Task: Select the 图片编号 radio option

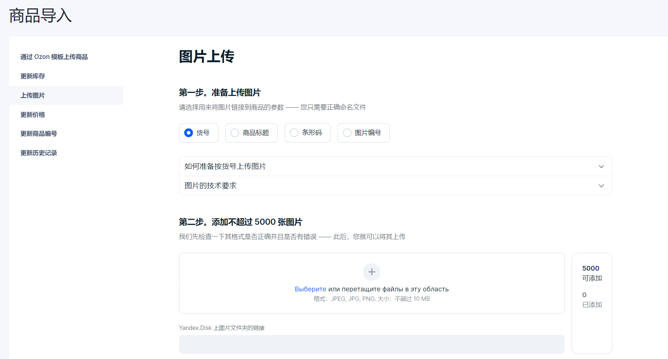Action: coord(364,133)
